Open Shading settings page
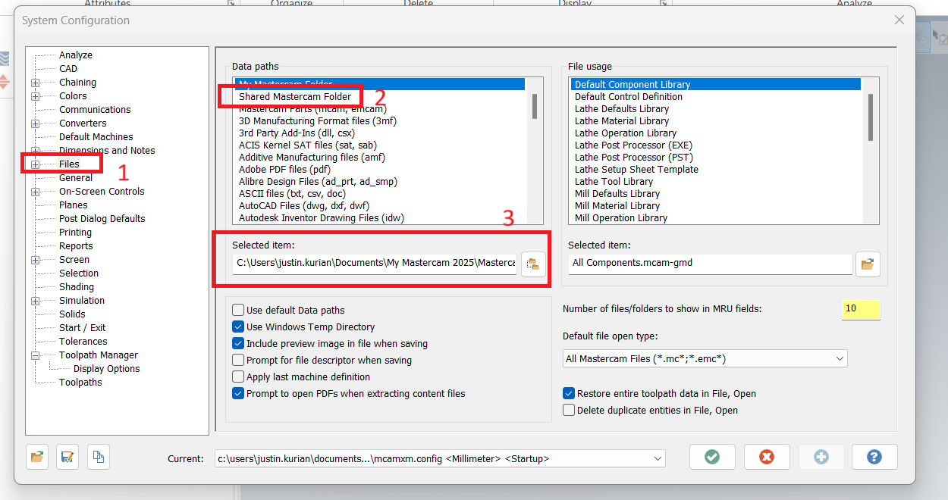 (x=77, y=286)
